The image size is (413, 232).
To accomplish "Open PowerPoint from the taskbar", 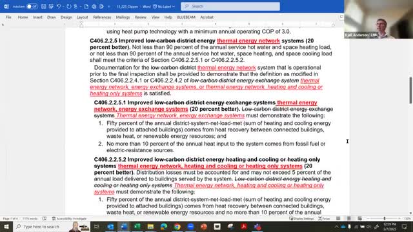I will [x=204, y=226].
